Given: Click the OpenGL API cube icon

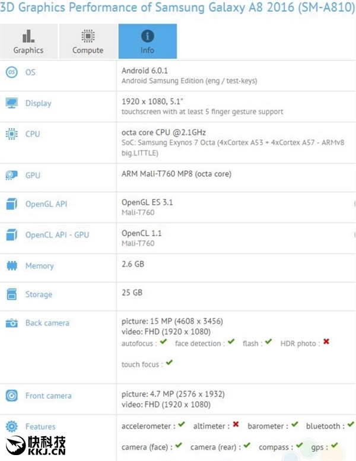Looking at the screenshot, I should [x=11, y=205].
